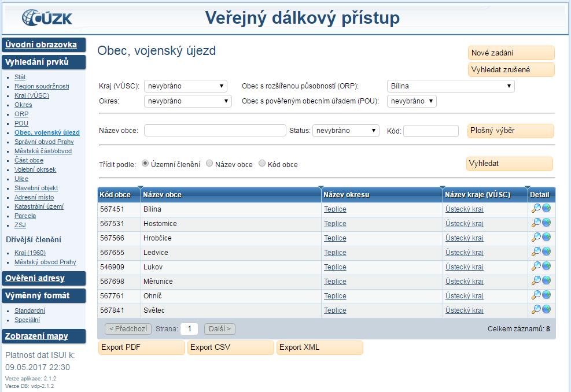Screen dimensions: 571x392
Task: Select Kód obce sort radio button
Action: click(x=262, y=164)
